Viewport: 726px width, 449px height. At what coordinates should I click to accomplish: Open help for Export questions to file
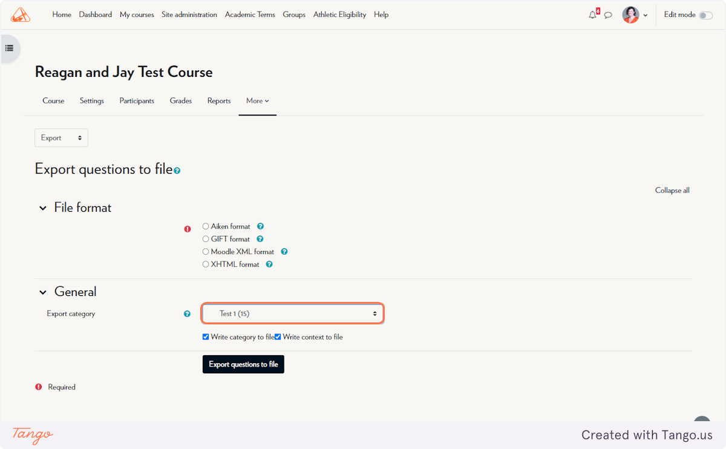pos(177,171)
